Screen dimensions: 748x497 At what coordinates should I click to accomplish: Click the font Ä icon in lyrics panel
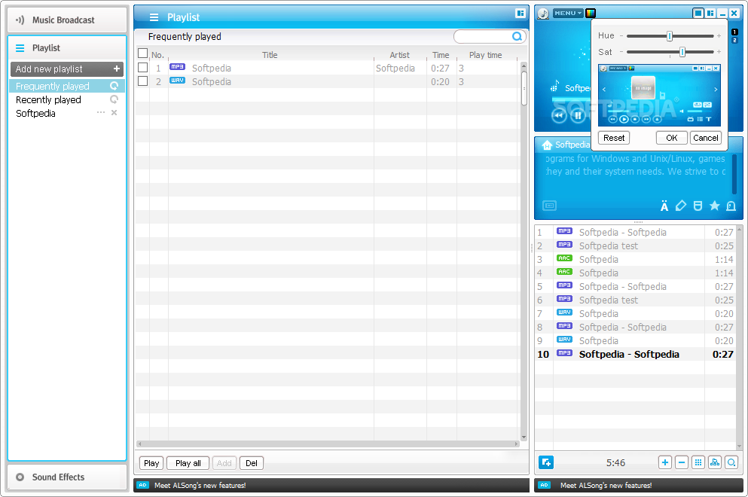pyautogui.click(x=664, y=206)
